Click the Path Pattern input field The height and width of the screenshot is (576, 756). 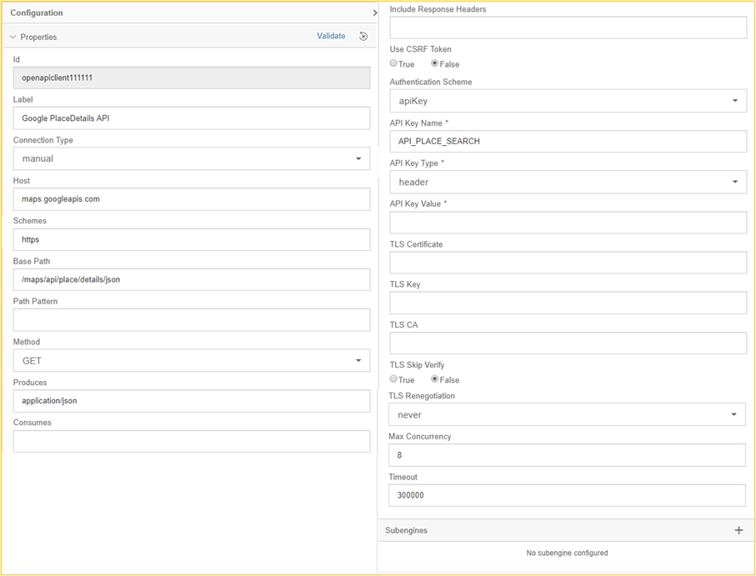[x=191, y=320]
